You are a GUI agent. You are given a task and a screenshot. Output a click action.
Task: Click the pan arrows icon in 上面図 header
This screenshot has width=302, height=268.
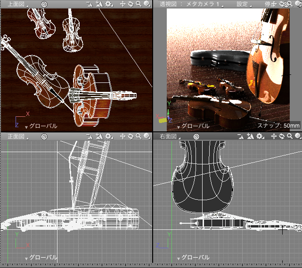(122, 4)
